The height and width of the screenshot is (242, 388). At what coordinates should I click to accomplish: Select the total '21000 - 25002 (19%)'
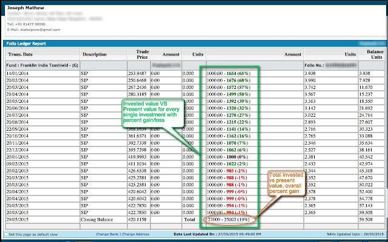[229, 220]
